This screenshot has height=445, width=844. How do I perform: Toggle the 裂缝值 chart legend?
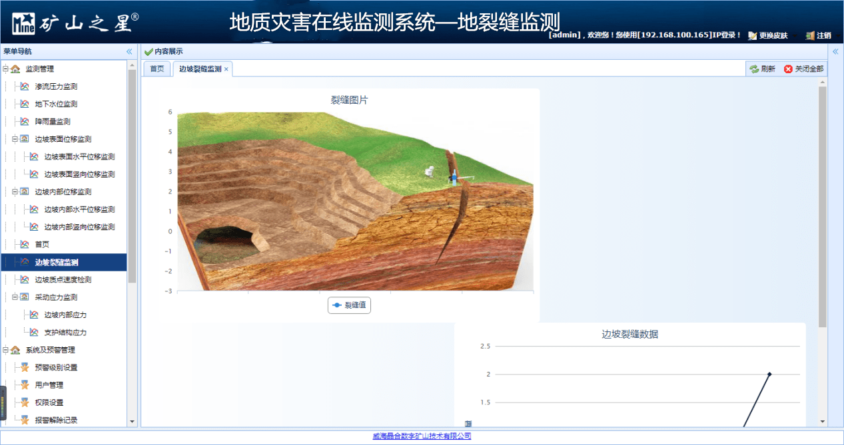click(348, 305)
